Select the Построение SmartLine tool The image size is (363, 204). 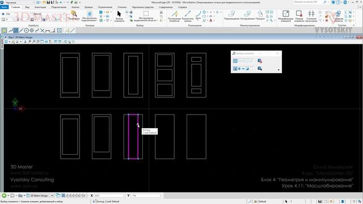[x=174, y=16]
